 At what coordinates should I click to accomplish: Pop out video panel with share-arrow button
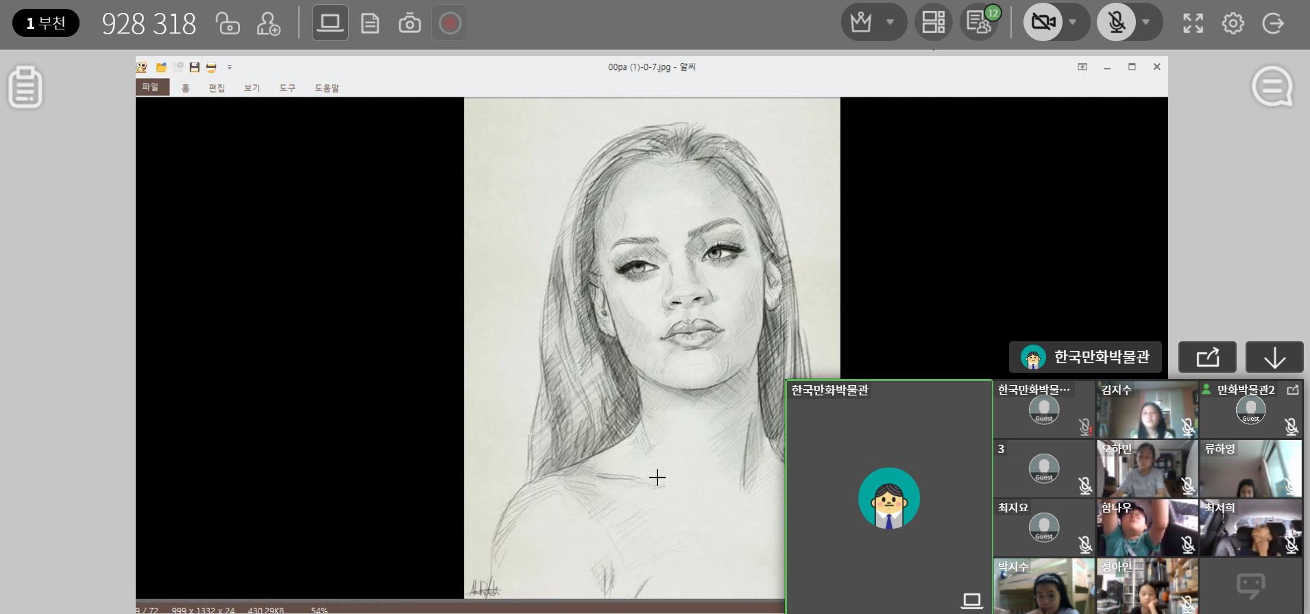[1207, 357]
